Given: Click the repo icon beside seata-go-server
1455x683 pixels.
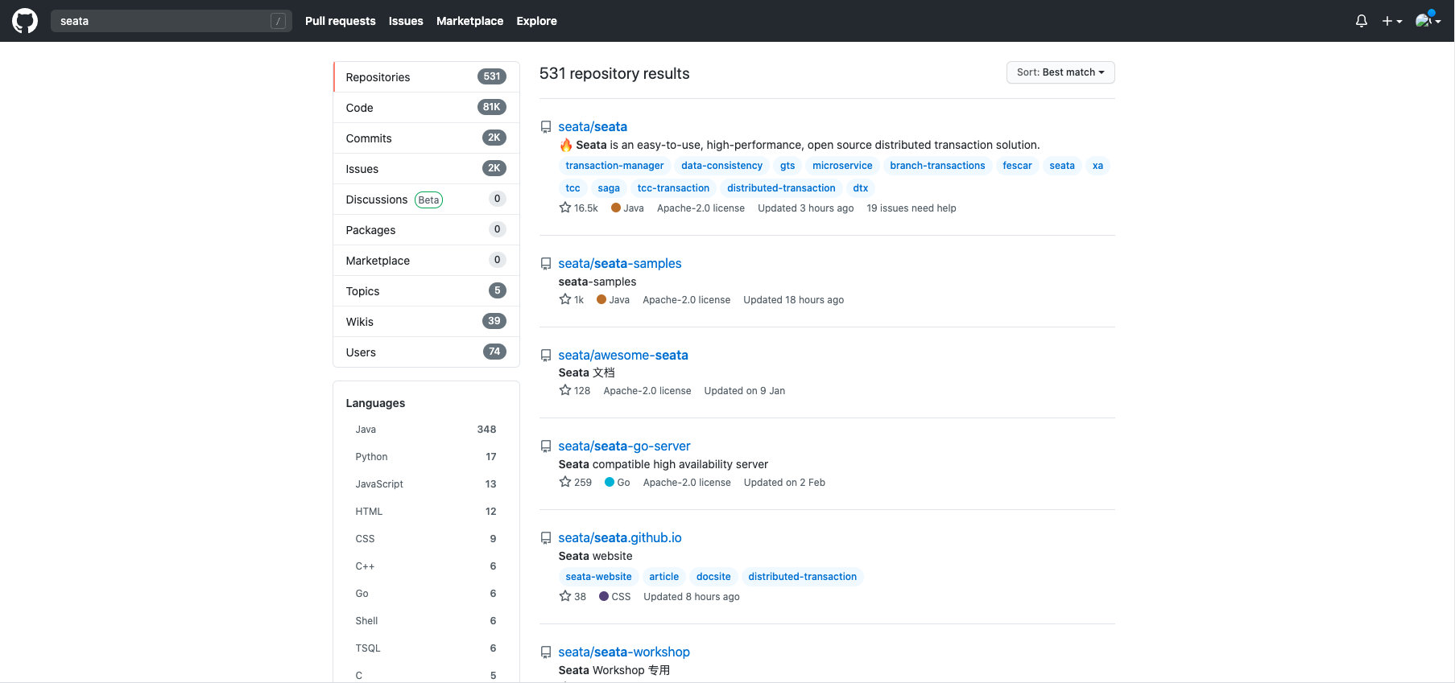Looking at the screenshot, I should 546,446.
